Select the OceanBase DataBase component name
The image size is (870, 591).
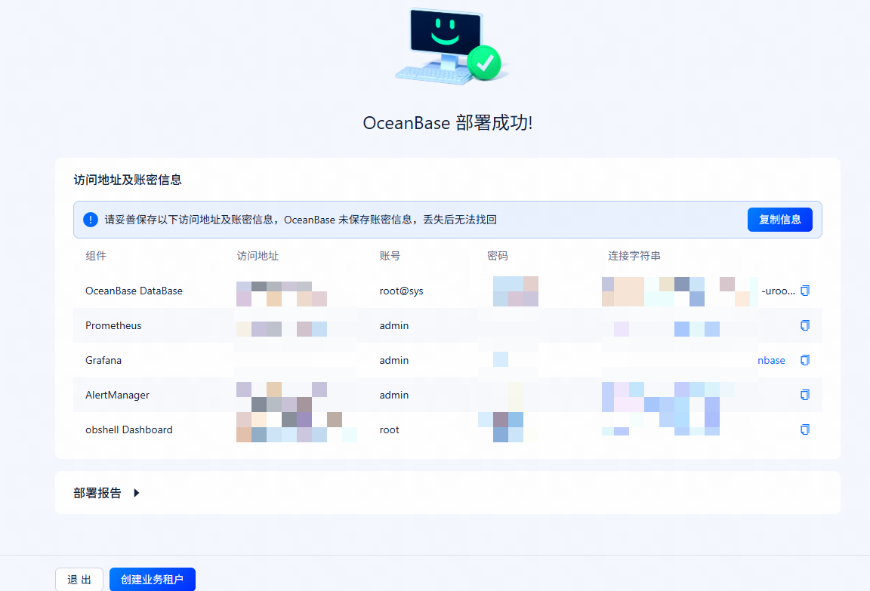coord(134,291)
